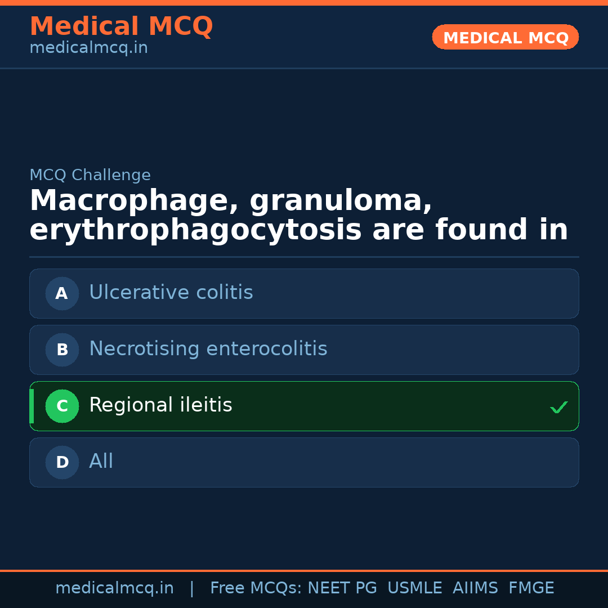This screenshot has height=608, width=608.
Task: Switch to the NEET PG section
Action: (342, 588)
